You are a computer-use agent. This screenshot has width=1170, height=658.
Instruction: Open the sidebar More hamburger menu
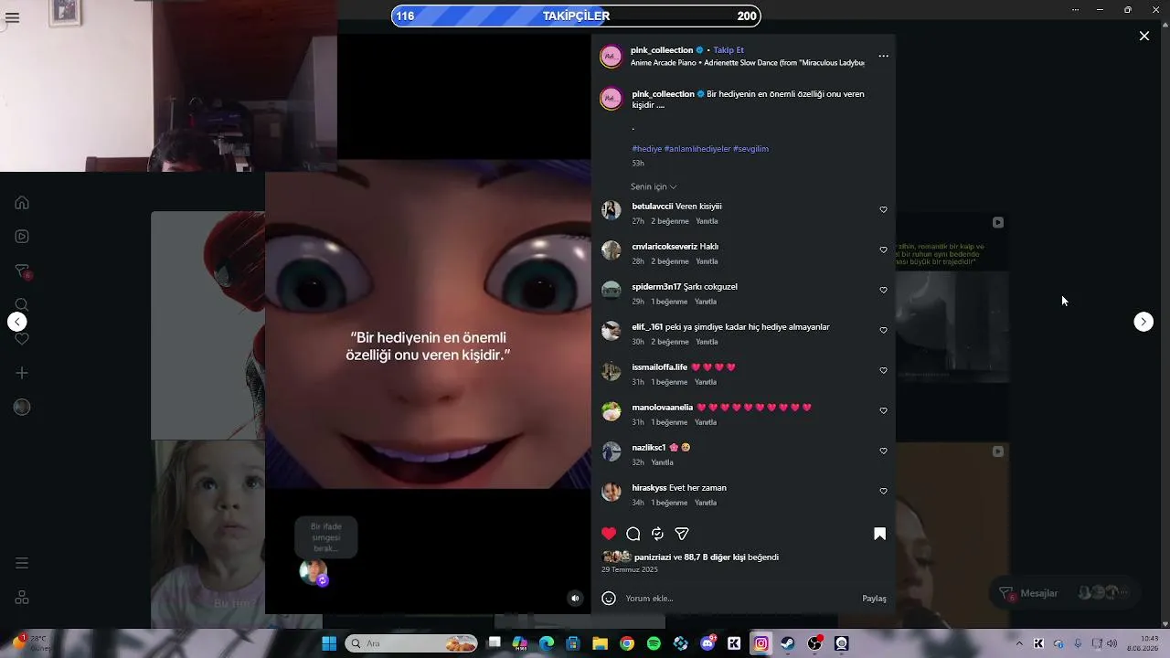tap(22, 563)
